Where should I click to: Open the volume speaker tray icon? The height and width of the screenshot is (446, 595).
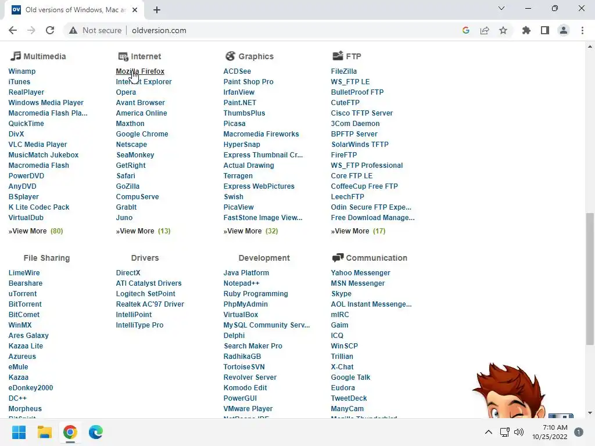(x=519, y=432)
